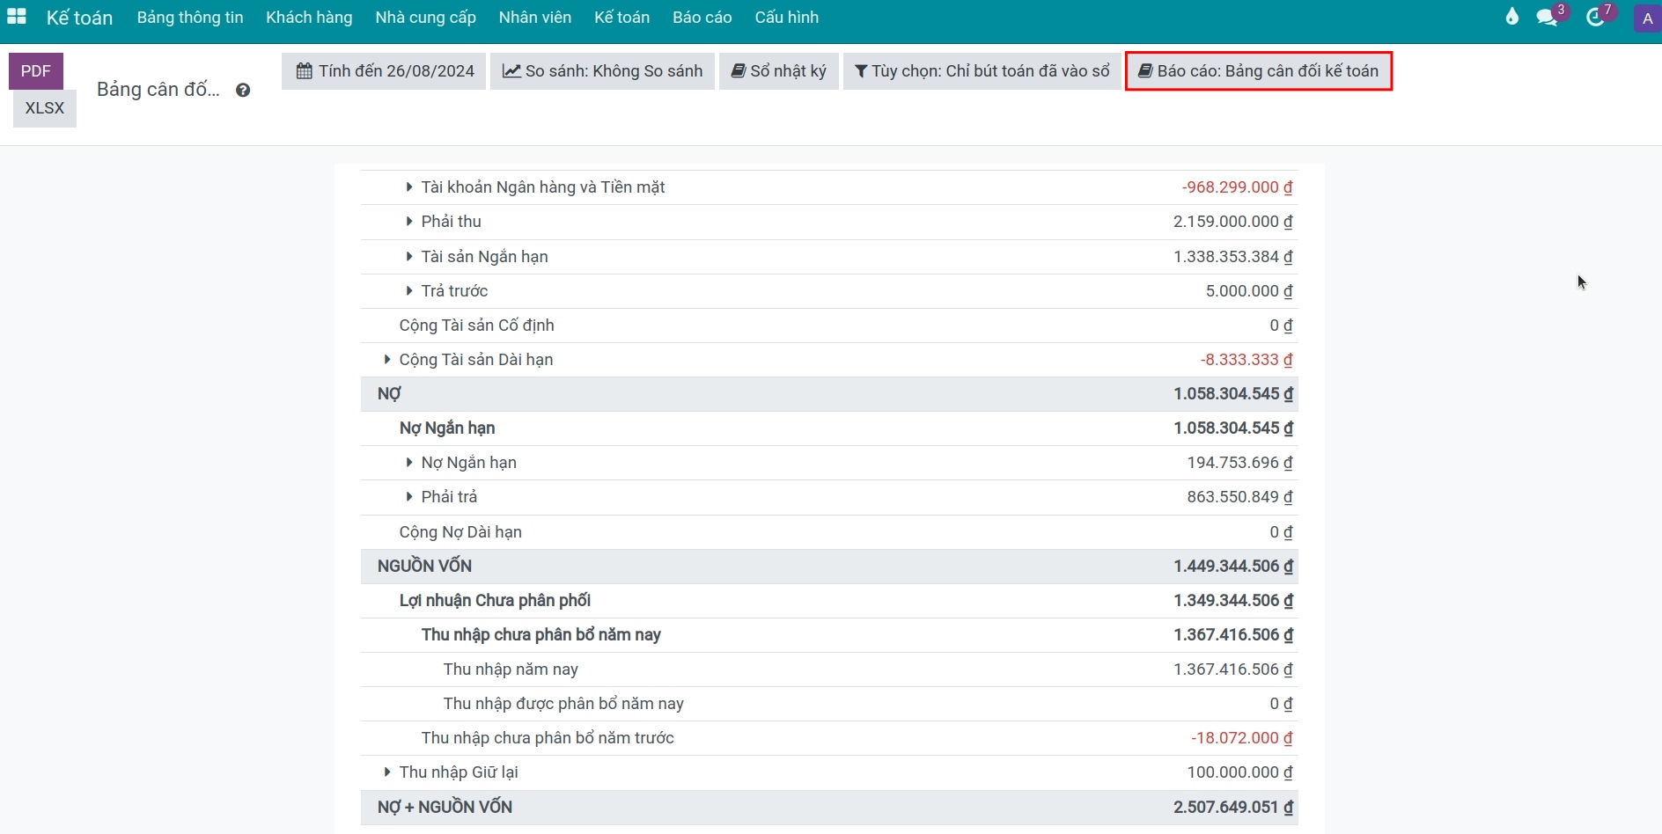Click the Thu nhập năm nay line

[828, 669]
